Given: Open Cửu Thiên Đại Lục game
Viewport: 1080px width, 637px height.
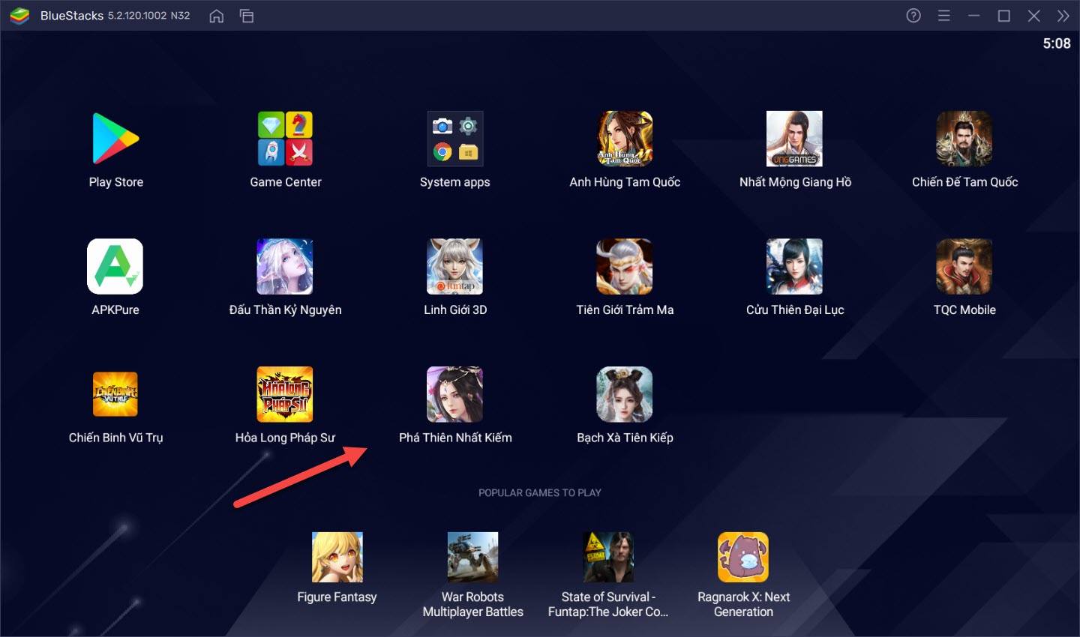Looking at the screenshot, I should click(794, 266).
